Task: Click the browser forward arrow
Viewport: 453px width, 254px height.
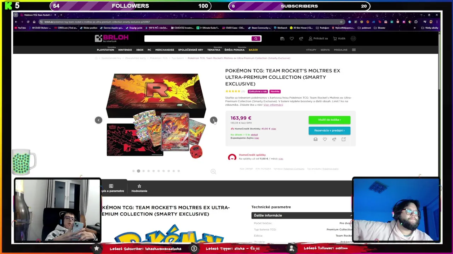Action: (x=22, y=22)
